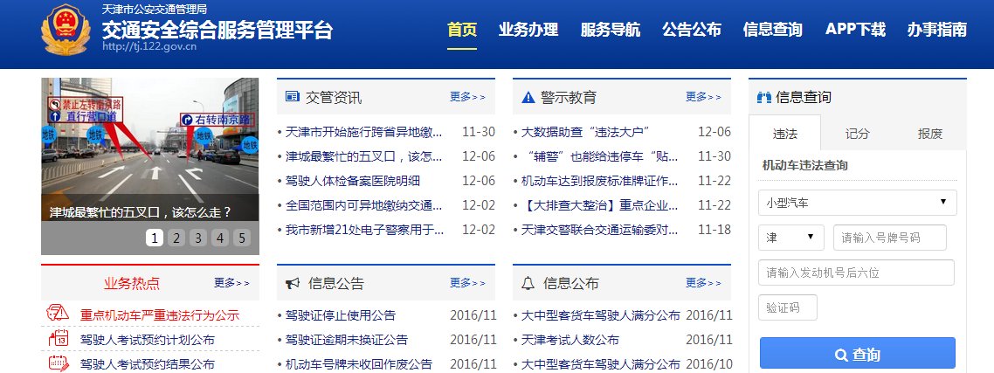
Task: Show carousel slide 3
Action: click(x=198, y=238)
